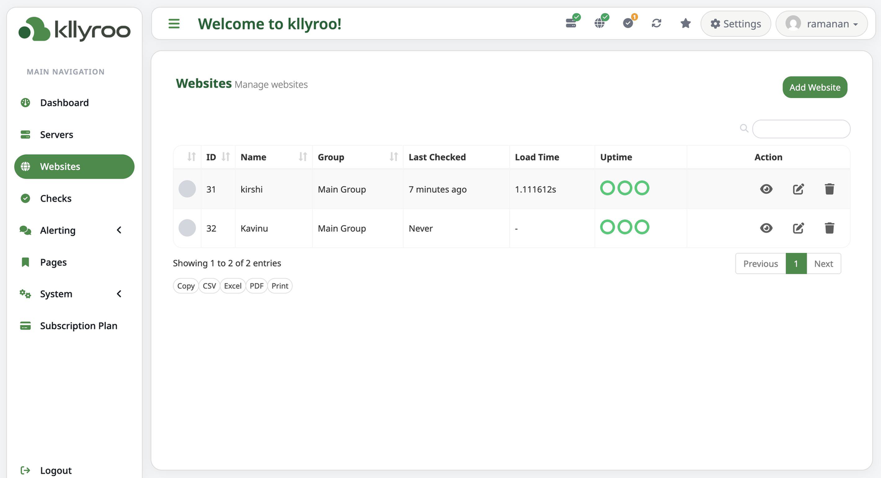Viewport: 881px width, 478px height.
Task: Open Settings button
Action: pyautogui.click(x=736, y=24)
